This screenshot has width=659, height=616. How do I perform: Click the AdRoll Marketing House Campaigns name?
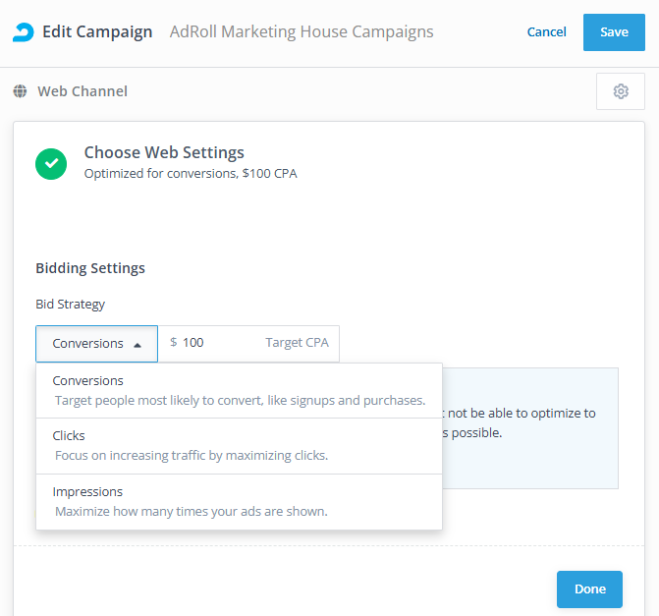point(301,31)
